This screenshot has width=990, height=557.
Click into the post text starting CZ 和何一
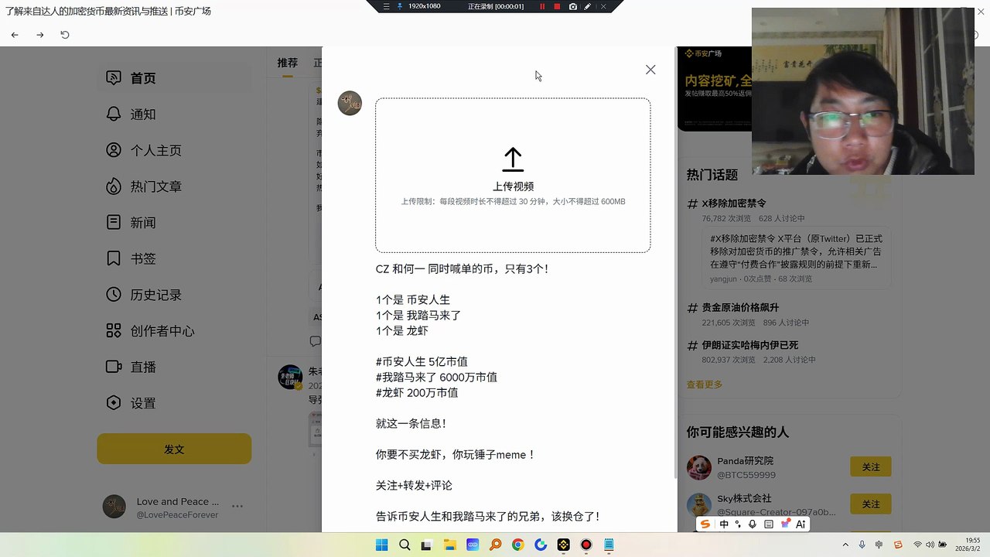(x=462, y=269)
